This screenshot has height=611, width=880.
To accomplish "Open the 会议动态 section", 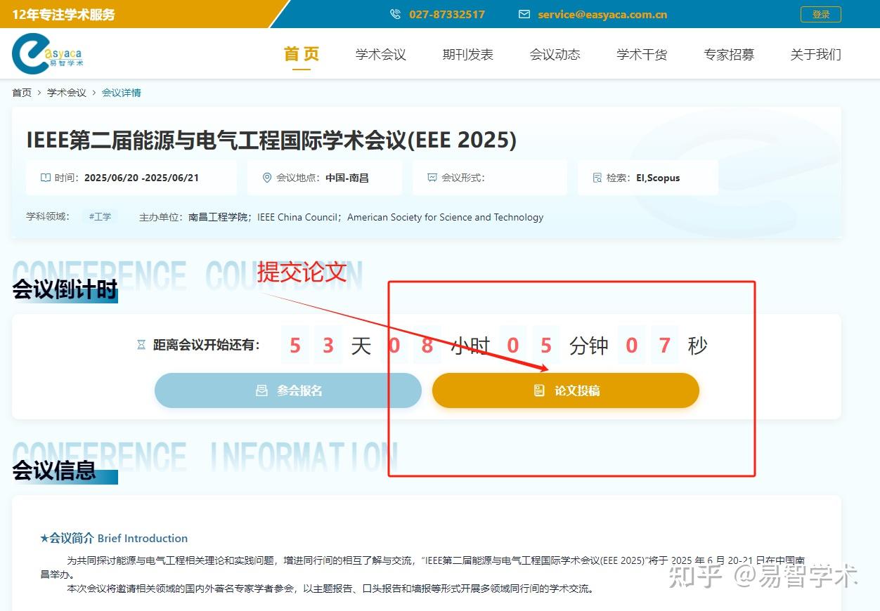I will click(x=555, y=55).
